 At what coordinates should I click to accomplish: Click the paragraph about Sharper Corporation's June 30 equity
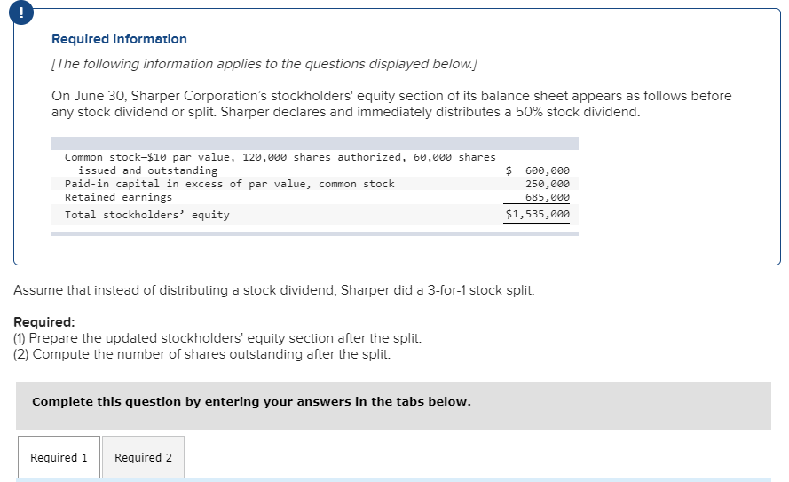tap(391, 104)
